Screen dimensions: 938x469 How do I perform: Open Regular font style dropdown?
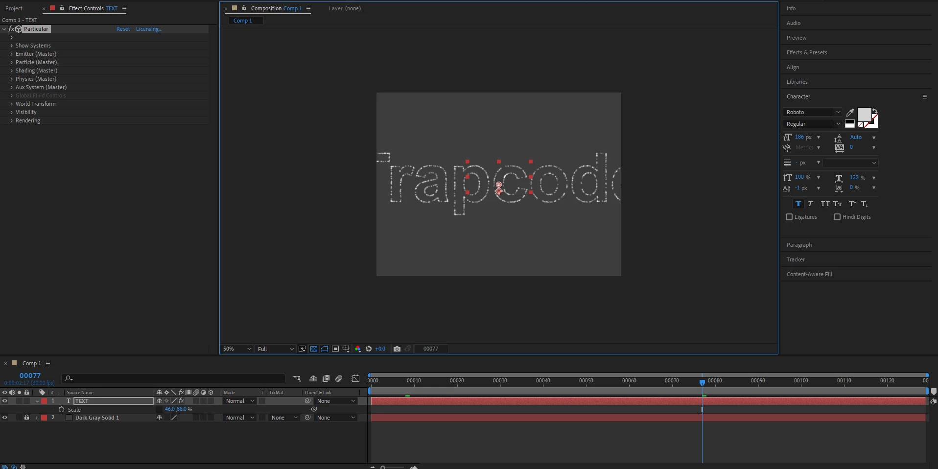(812, 124)
